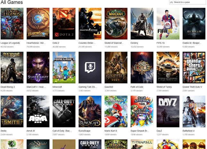Choose the World of Warcraft cover
This screenshot has height=149, width=207.
point(116,23)
